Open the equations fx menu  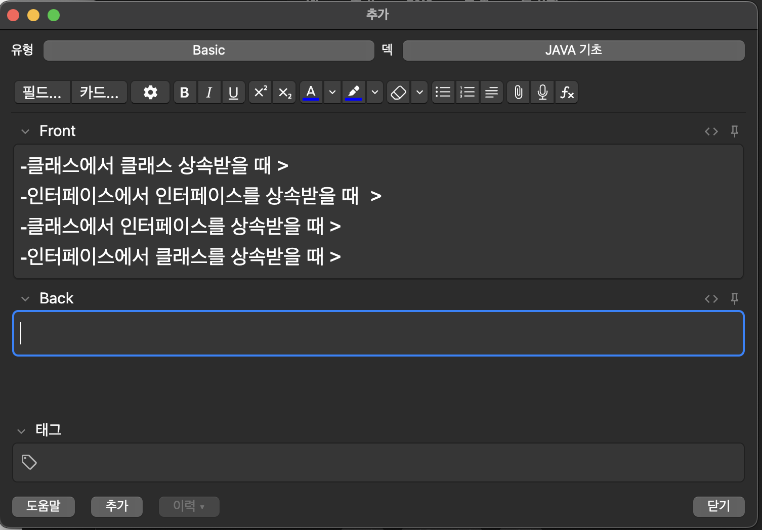[x=567, y=93]
